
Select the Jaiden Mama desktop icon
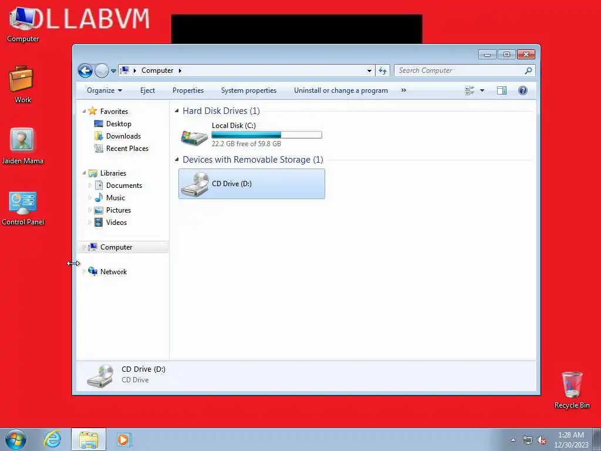pyautogui.click(x=22, y=146)
